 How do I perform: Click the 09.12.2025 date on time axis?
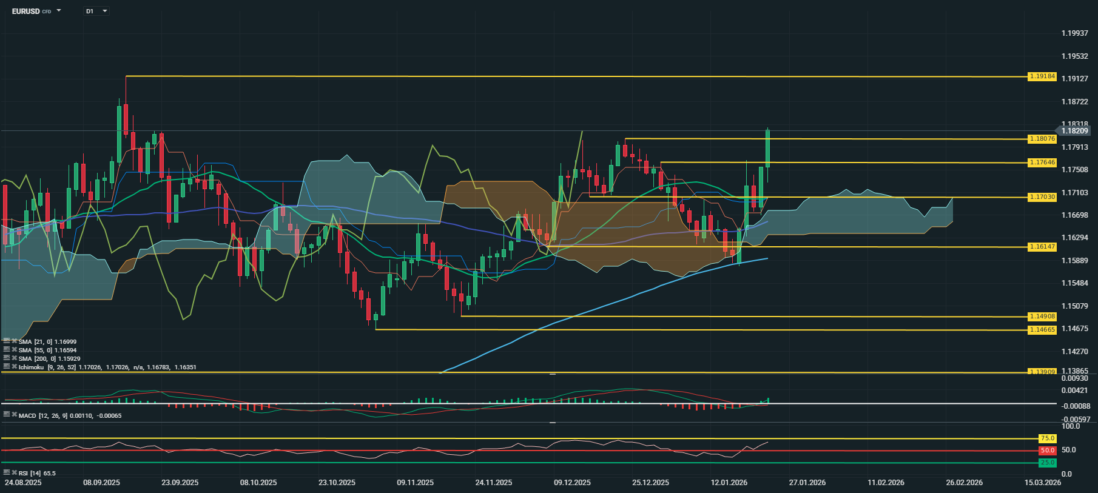573,483
